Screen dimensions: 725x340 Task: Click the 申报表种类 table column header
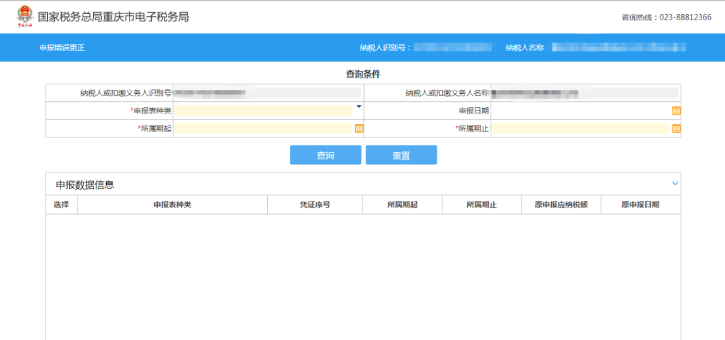173,205
